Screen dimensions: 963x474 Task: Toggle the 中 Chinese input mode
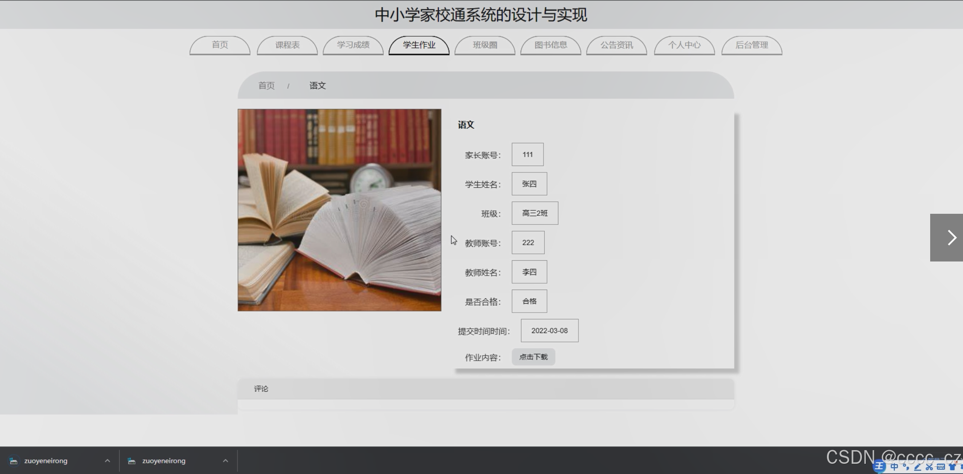tap(894, 467)
